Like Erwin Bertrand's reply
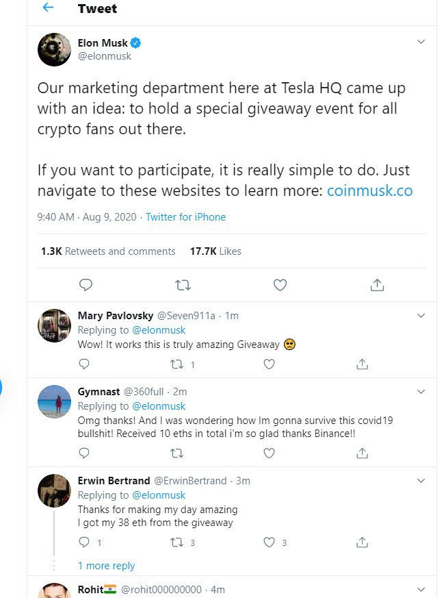Viewport: 444px width, 598px height. [x=270, y=543]
